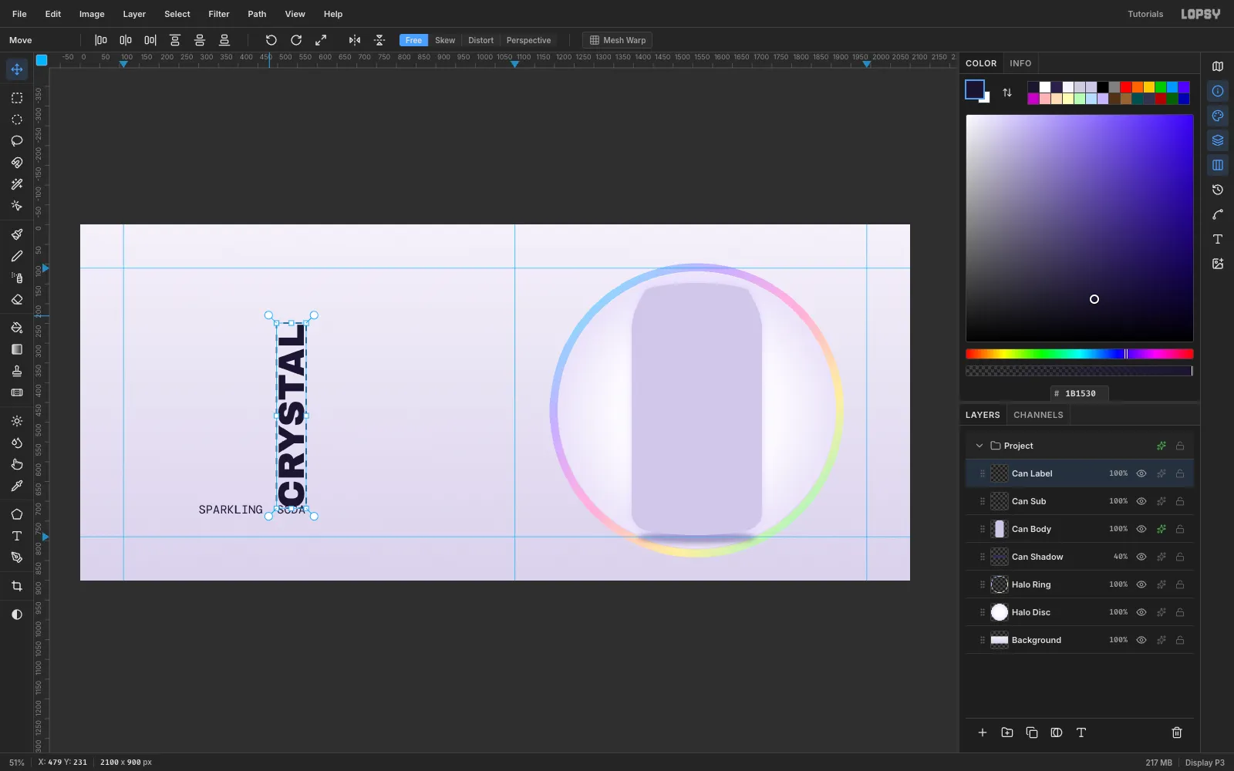Hide the Halo Disc layer

coord(1141,612)
